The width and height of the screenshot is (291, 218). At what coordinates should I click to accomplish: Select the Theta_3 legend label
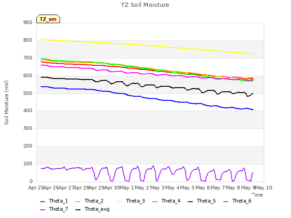click(135, 201)
